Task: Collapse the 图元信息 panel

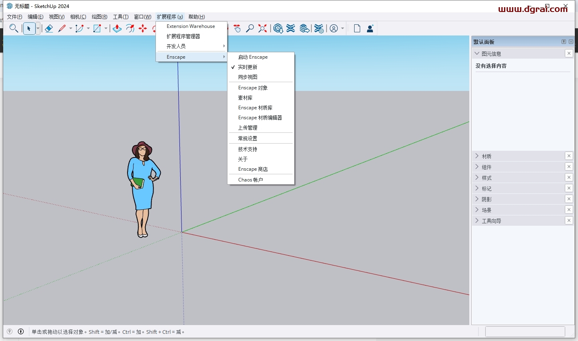Action: (x=477, y=53)
